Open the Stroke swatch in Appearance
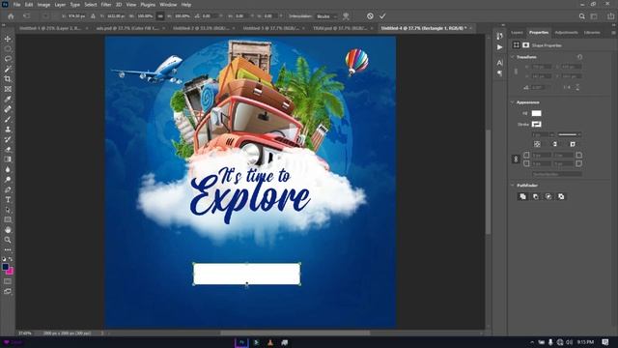618x348 pixels. click(537, 125)
